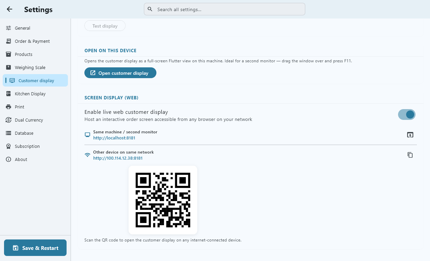This screenshot has height=261, width=430.
Task: Open Order & Payment settings
Action: pos(35,41)
